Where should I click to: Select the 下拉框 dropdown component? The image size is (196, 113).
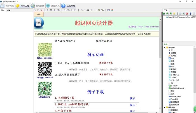coord(172,77)
